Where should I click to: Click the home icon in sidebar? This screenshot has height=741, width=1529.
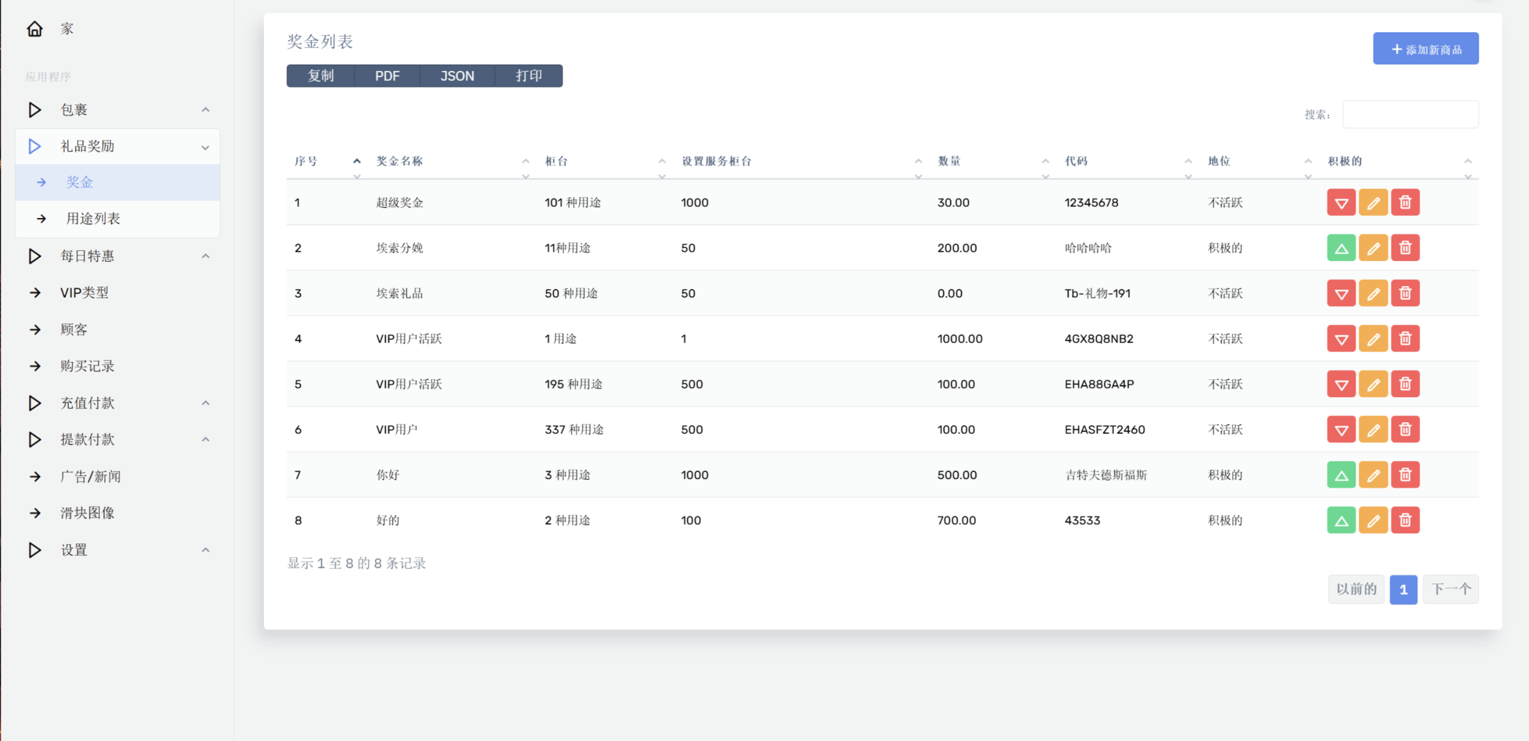(35, 29)
